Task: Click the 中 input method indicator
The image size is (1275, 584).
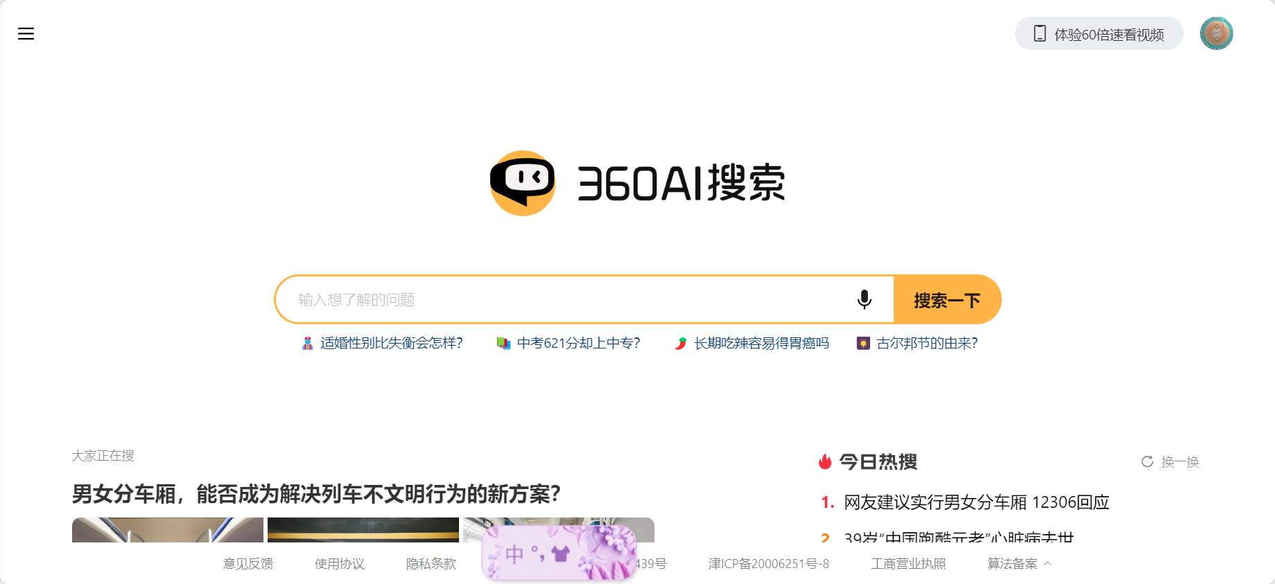Action: point(514,554)
